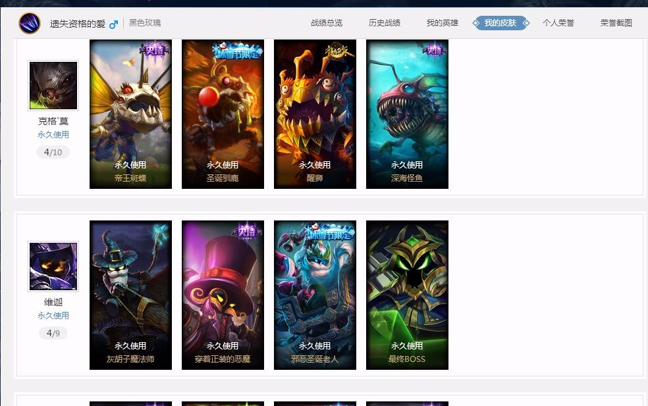
Task: Open the 深海怪鱼 skin card
Action: point(407,114)
